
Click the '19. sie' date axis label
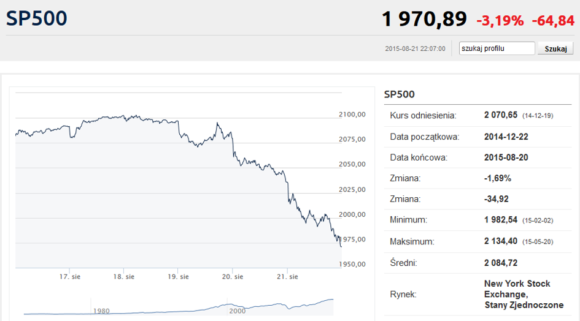pyautogui.click(x=178, y=277)
